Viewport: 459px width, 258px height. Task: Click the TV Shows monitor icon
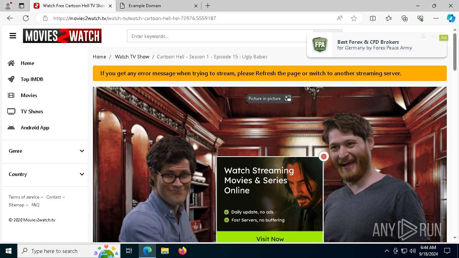pyautogui.click(x=11, y=111)
